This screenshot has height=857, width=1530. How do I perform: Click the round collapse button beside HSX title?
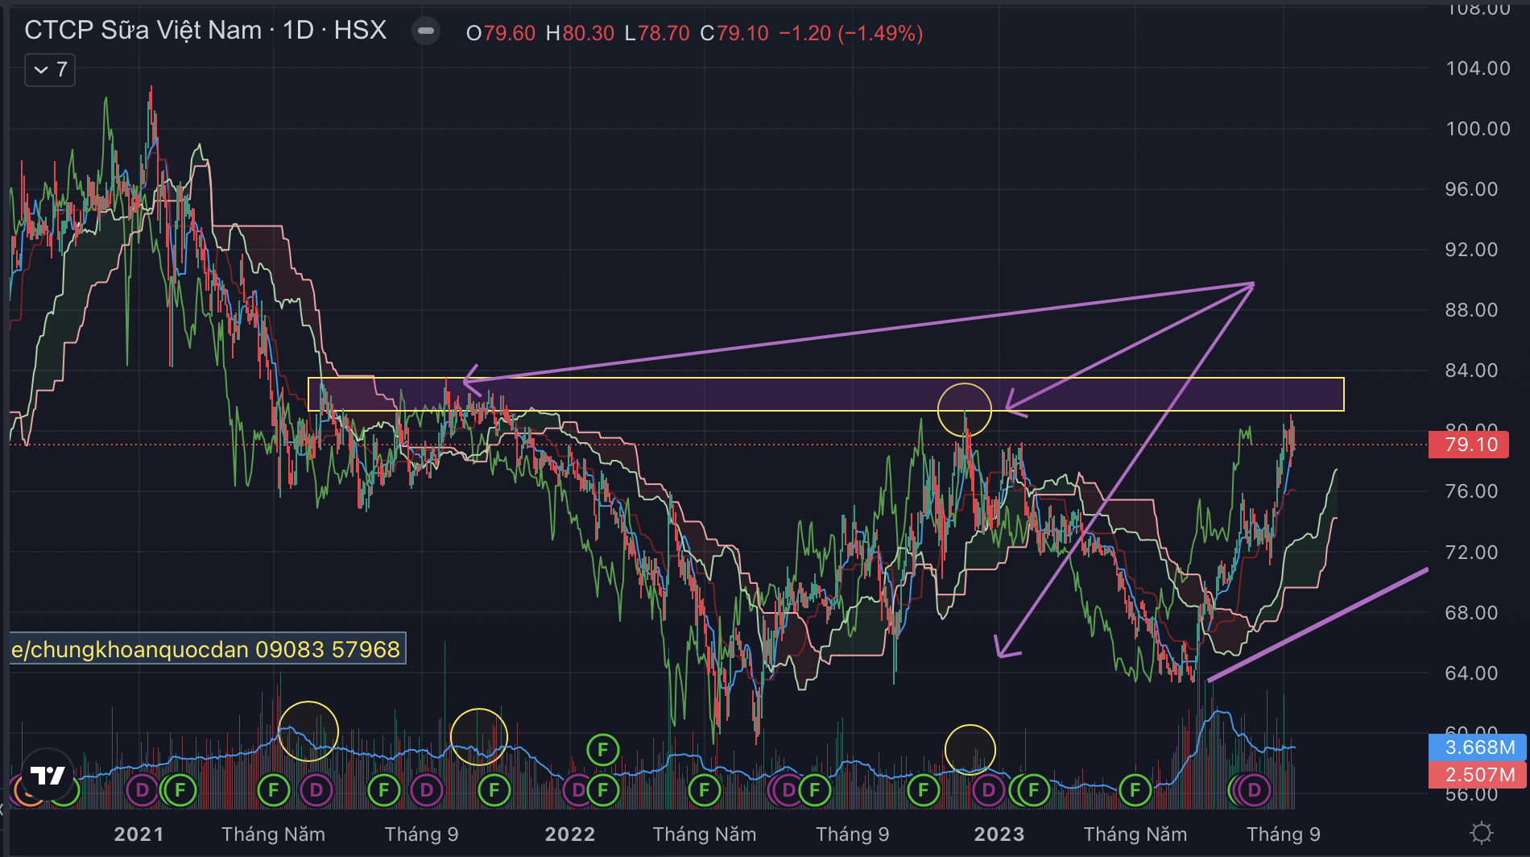click(x=426, y=31)
